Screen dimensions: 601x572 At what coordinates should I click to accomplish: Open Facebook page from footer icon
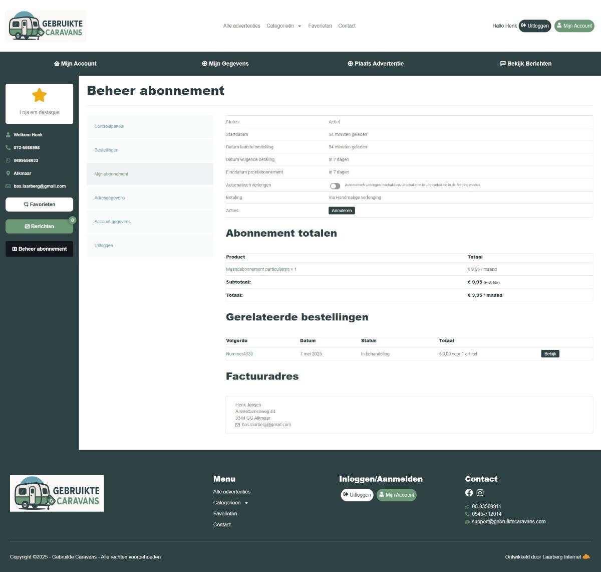[x=469, y=493]
